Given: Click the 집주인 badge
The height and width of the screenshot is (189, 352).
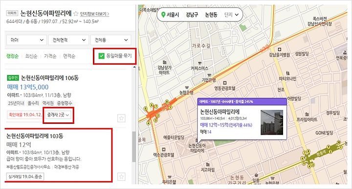Looking at the screenshot, I should click(13, 78).
